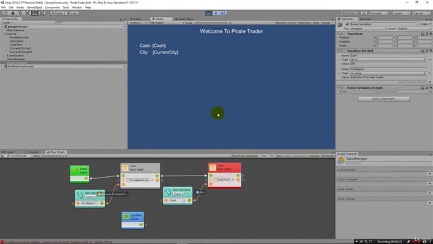Collapse the Transform component

coord(338,34)
